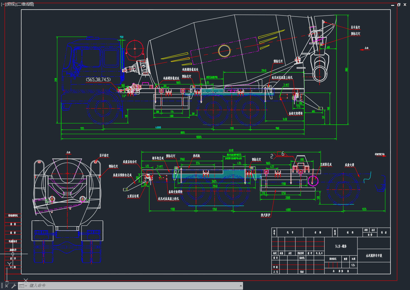Click the command line drag grip

click(2, 286)
